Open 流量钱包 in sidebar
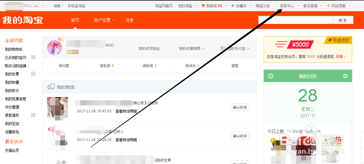Image resolution: width=364 pixels, height=164 pixels. [12, 132]
